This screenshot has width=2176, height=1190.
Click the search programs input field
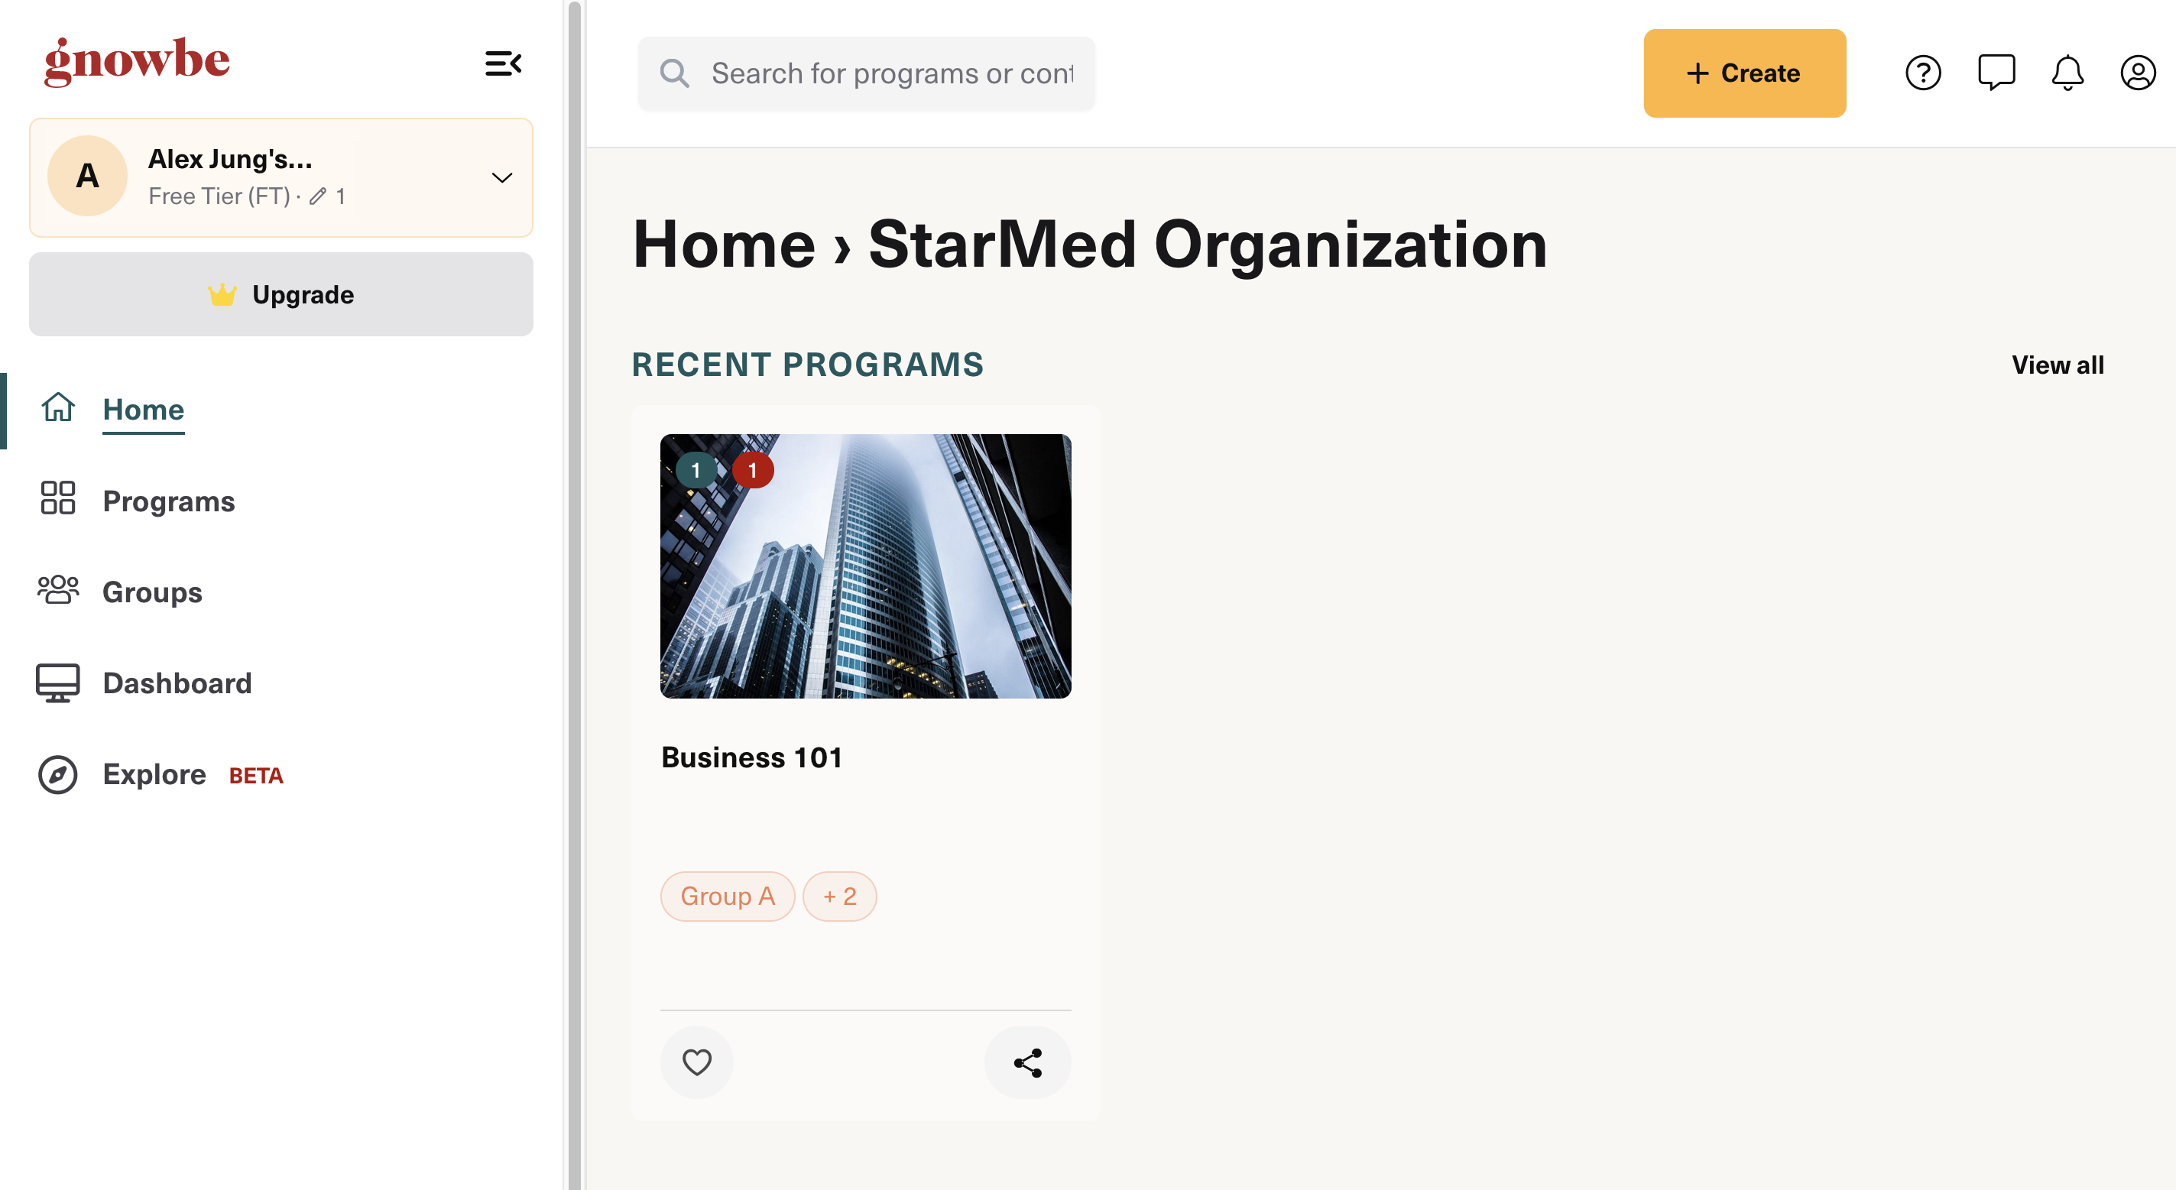click(867, 73)
